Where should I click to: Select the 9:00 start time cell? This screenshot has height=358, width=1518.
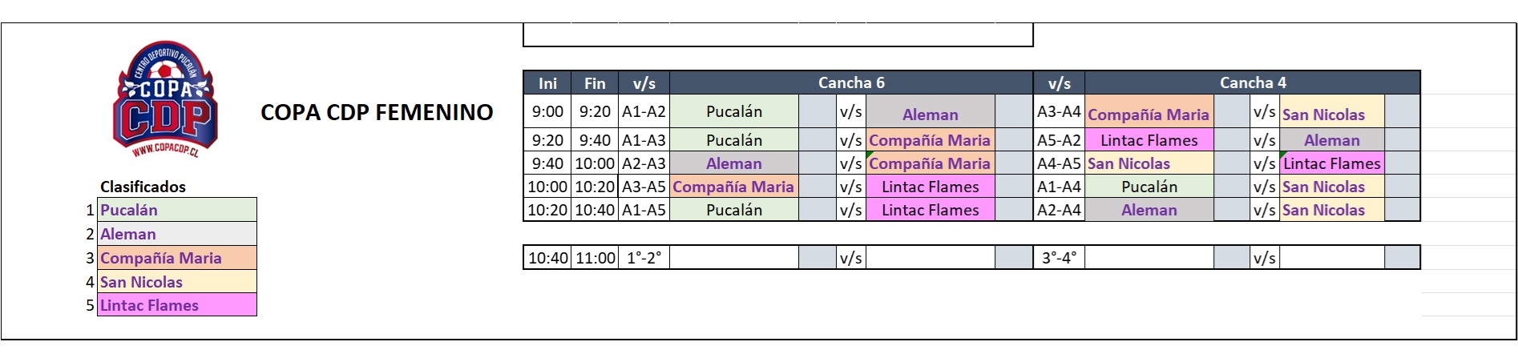click(x=547, y=111)
